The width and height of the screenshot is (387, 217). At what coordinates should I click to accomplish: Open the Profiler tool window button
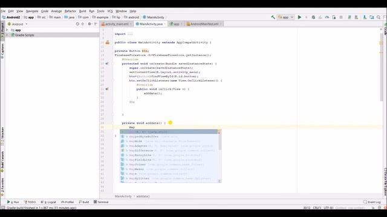point(68,202)
